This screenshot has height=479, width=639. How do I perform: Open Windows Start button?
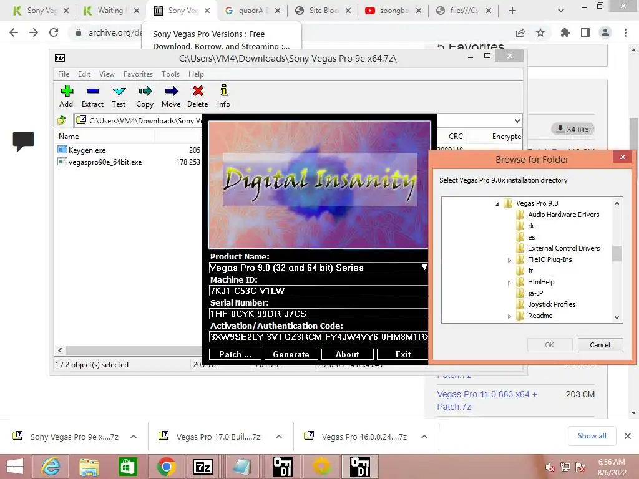(x=15, y=467)
